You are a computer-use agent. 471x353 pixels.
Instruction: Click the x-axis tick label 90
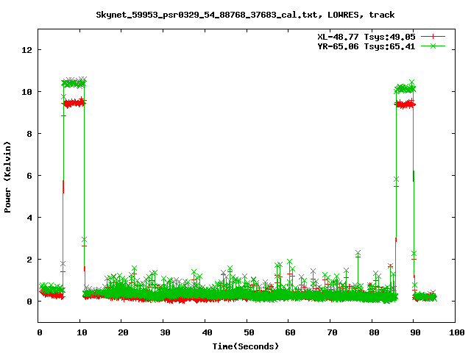[415, 332]
